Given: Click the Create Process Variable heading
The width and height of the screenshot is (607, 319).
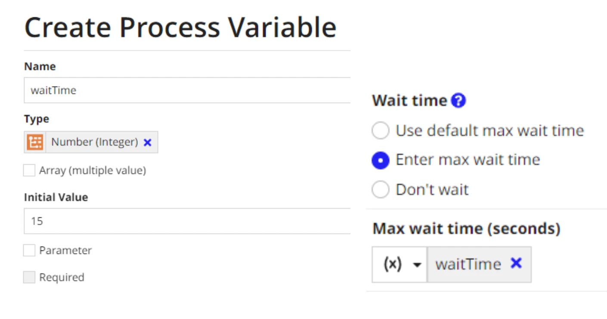Looking at the screenshot, I should [180, 27].
